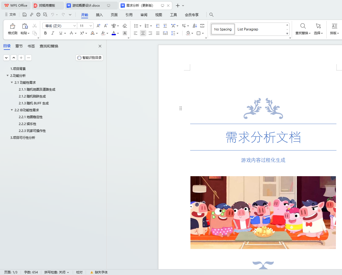The image size is (342, 275).
Task: Click the decrease indent icon
Action: click(x=158, y=26)
